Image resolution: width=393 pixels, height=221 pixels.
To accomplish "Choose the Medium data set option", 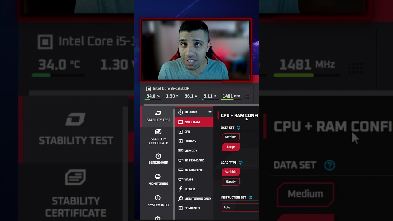I will point(231,137).
